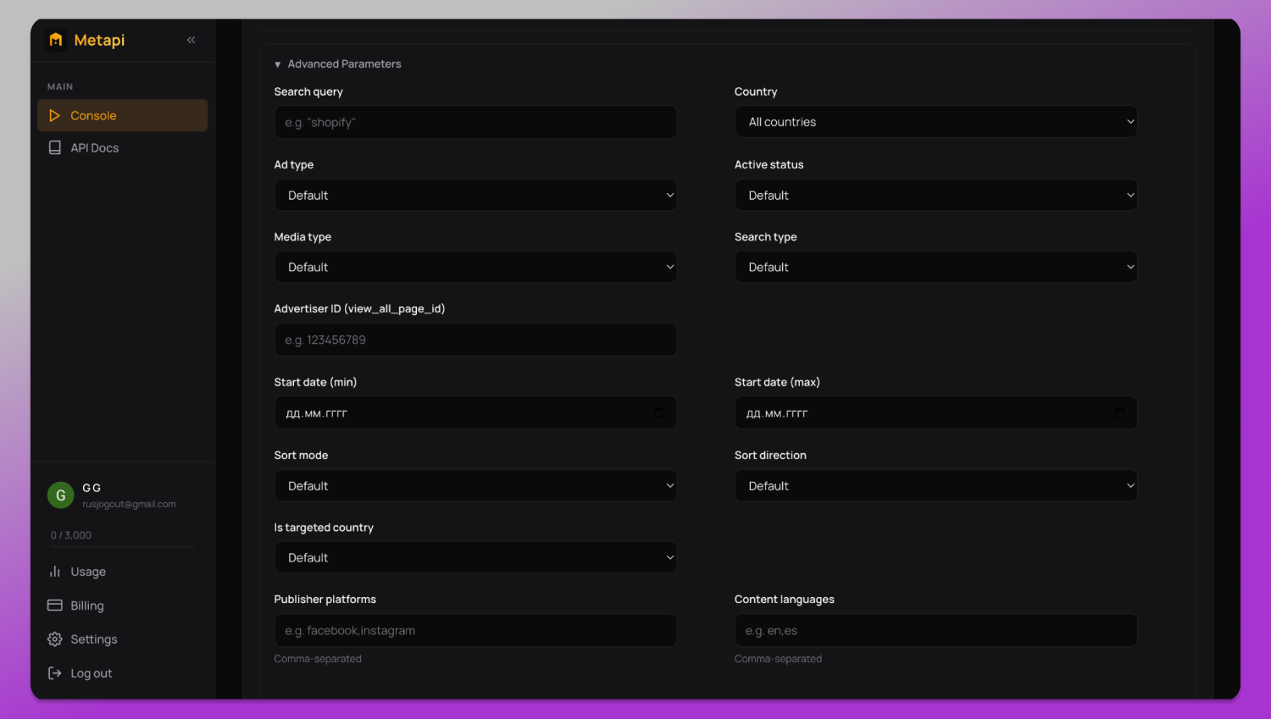
Task: Click the API Docs book icon
Action: [55, 147]
